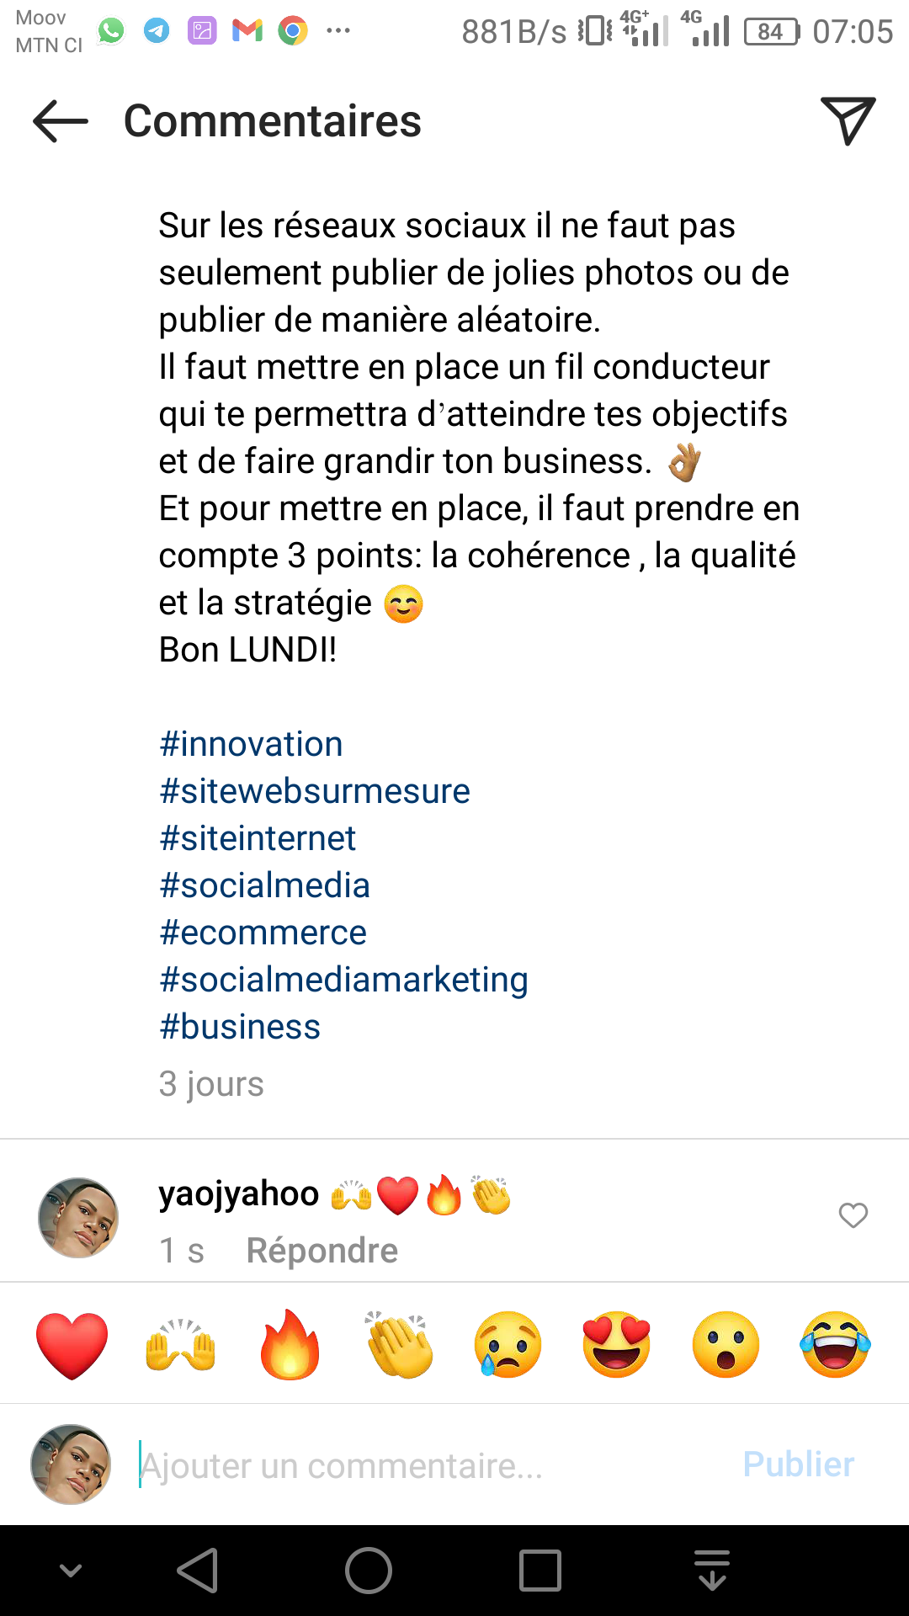Tap Répondre under yaojyahoo's comment
The width and height of the screenshot is (909, 1616).
coord(322,1251)
